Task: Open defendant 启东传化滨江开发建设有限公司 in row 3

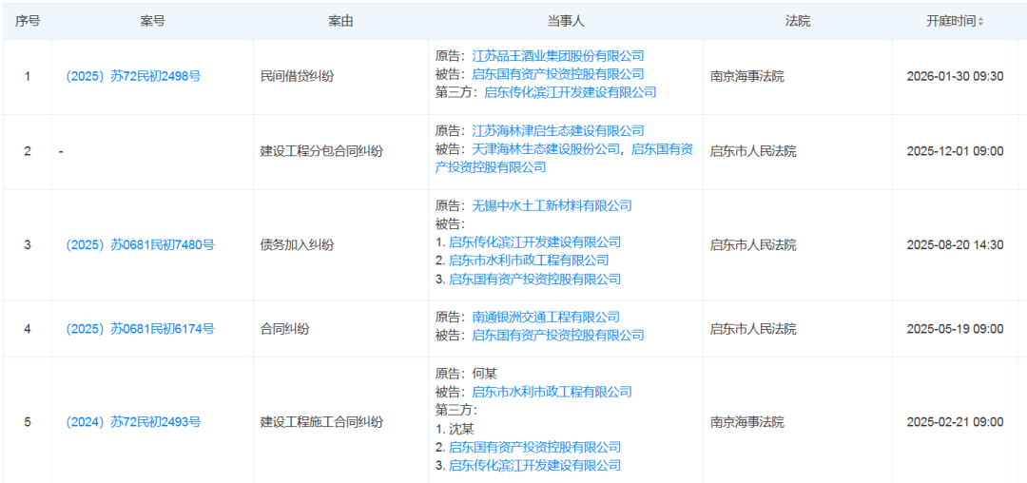Action: click(534, 242)
